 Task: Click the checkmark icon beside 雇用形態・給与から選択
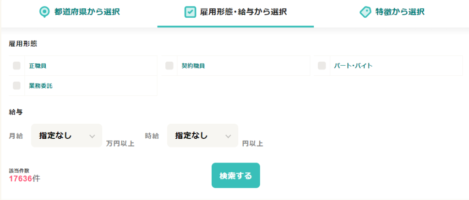pyautogui.click(x=190, y=12)
